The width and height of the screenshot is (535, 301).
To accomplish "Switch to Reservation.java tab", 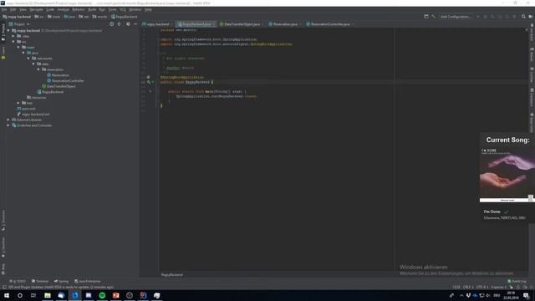I will 284,24.
